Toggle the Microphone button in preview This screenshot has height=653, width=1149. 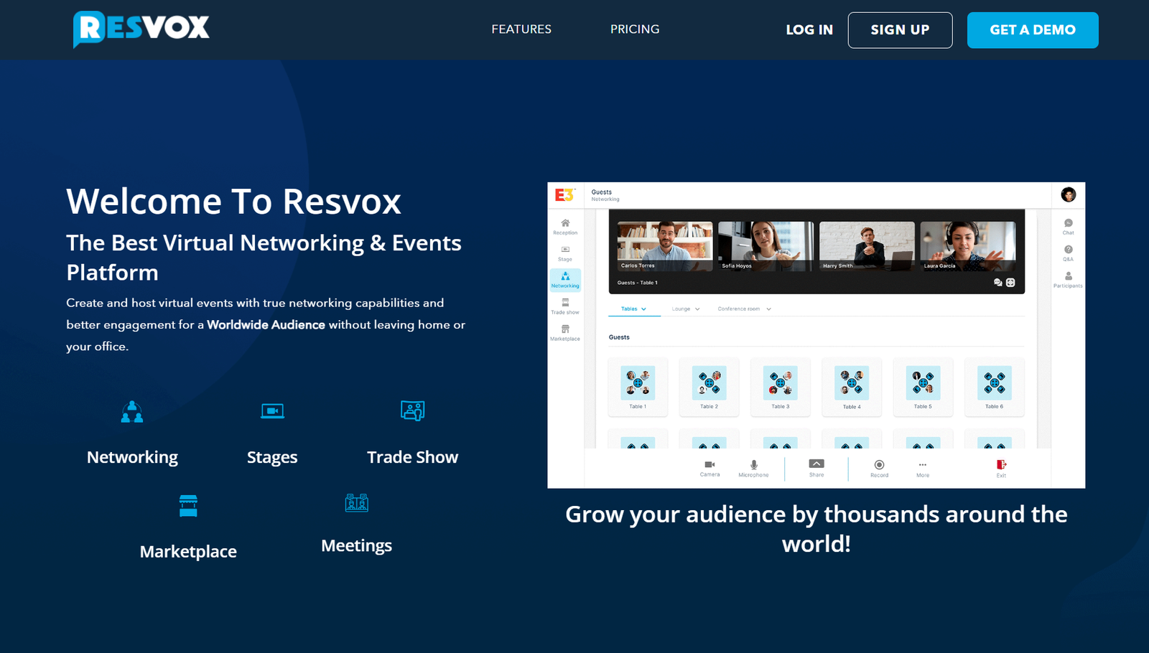(x=753, y=469)
